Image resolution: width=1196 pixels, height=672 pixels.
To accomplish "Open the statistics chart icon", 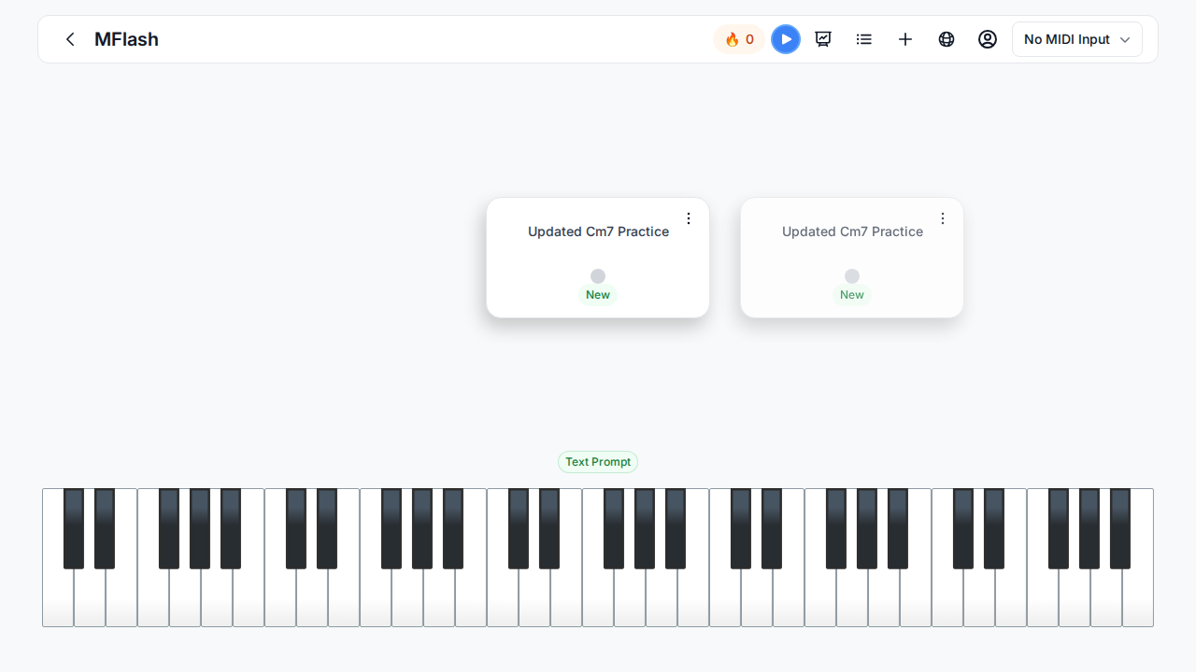I will [823, 39].
